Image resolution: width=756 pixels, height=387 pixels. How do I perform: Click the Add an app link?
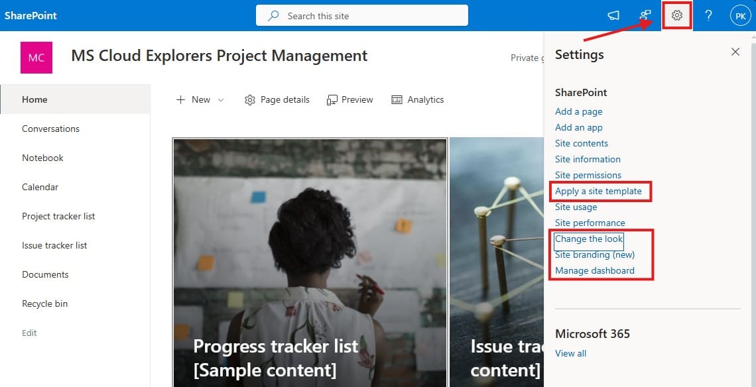tap(578, 127)
